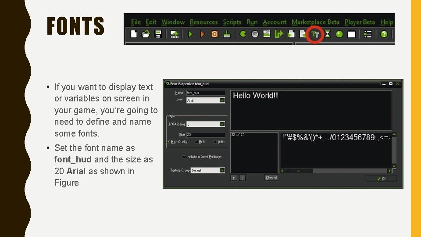Click the Hello World!! preview area
The image size is (421, 237).
click(x=311, y=110)
